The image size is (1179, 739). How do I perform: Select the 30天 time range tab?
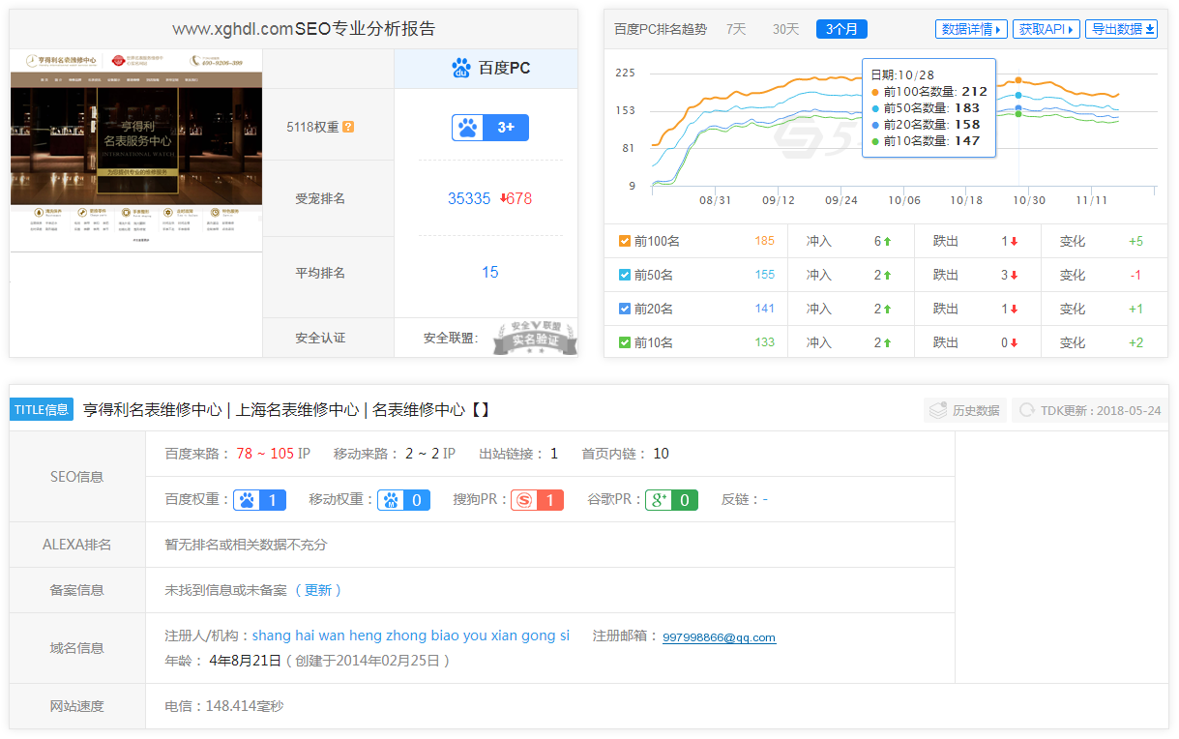pyautogui.click(x=785, y=29)
